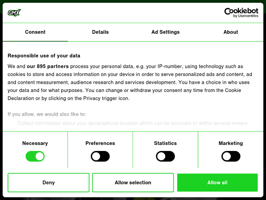Click the Preferences category label
The image size is (266, 200).
click(100, 143)
